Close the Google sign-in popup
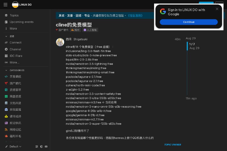The height and width of the screenshot is (151, 227). click(x=217, y=9)
